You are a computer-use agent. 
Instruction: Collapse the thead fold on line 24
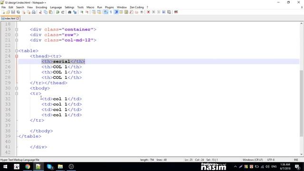pos(17,56)
